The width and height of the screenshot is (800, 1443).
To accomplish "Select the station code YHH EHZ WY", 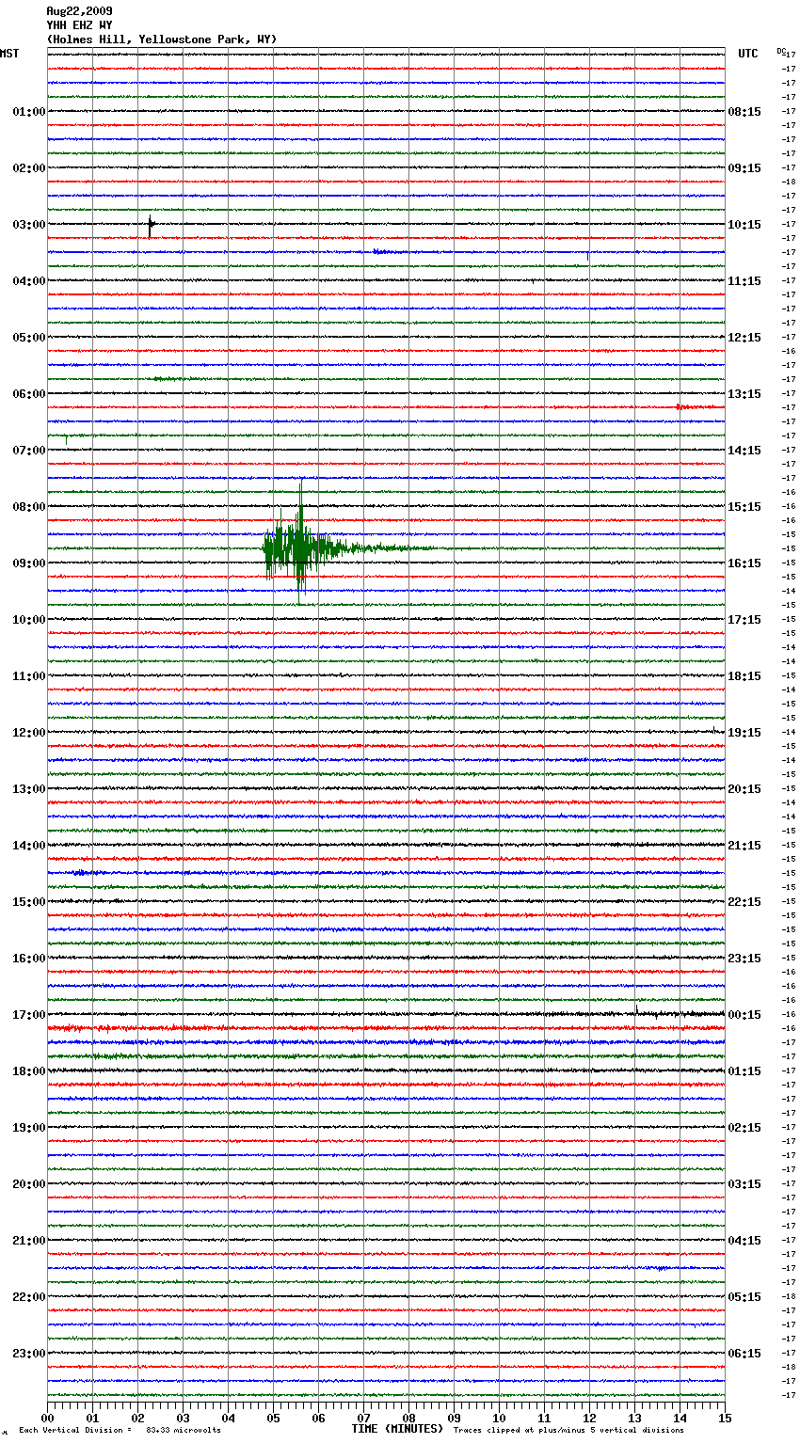I will 79,25.
